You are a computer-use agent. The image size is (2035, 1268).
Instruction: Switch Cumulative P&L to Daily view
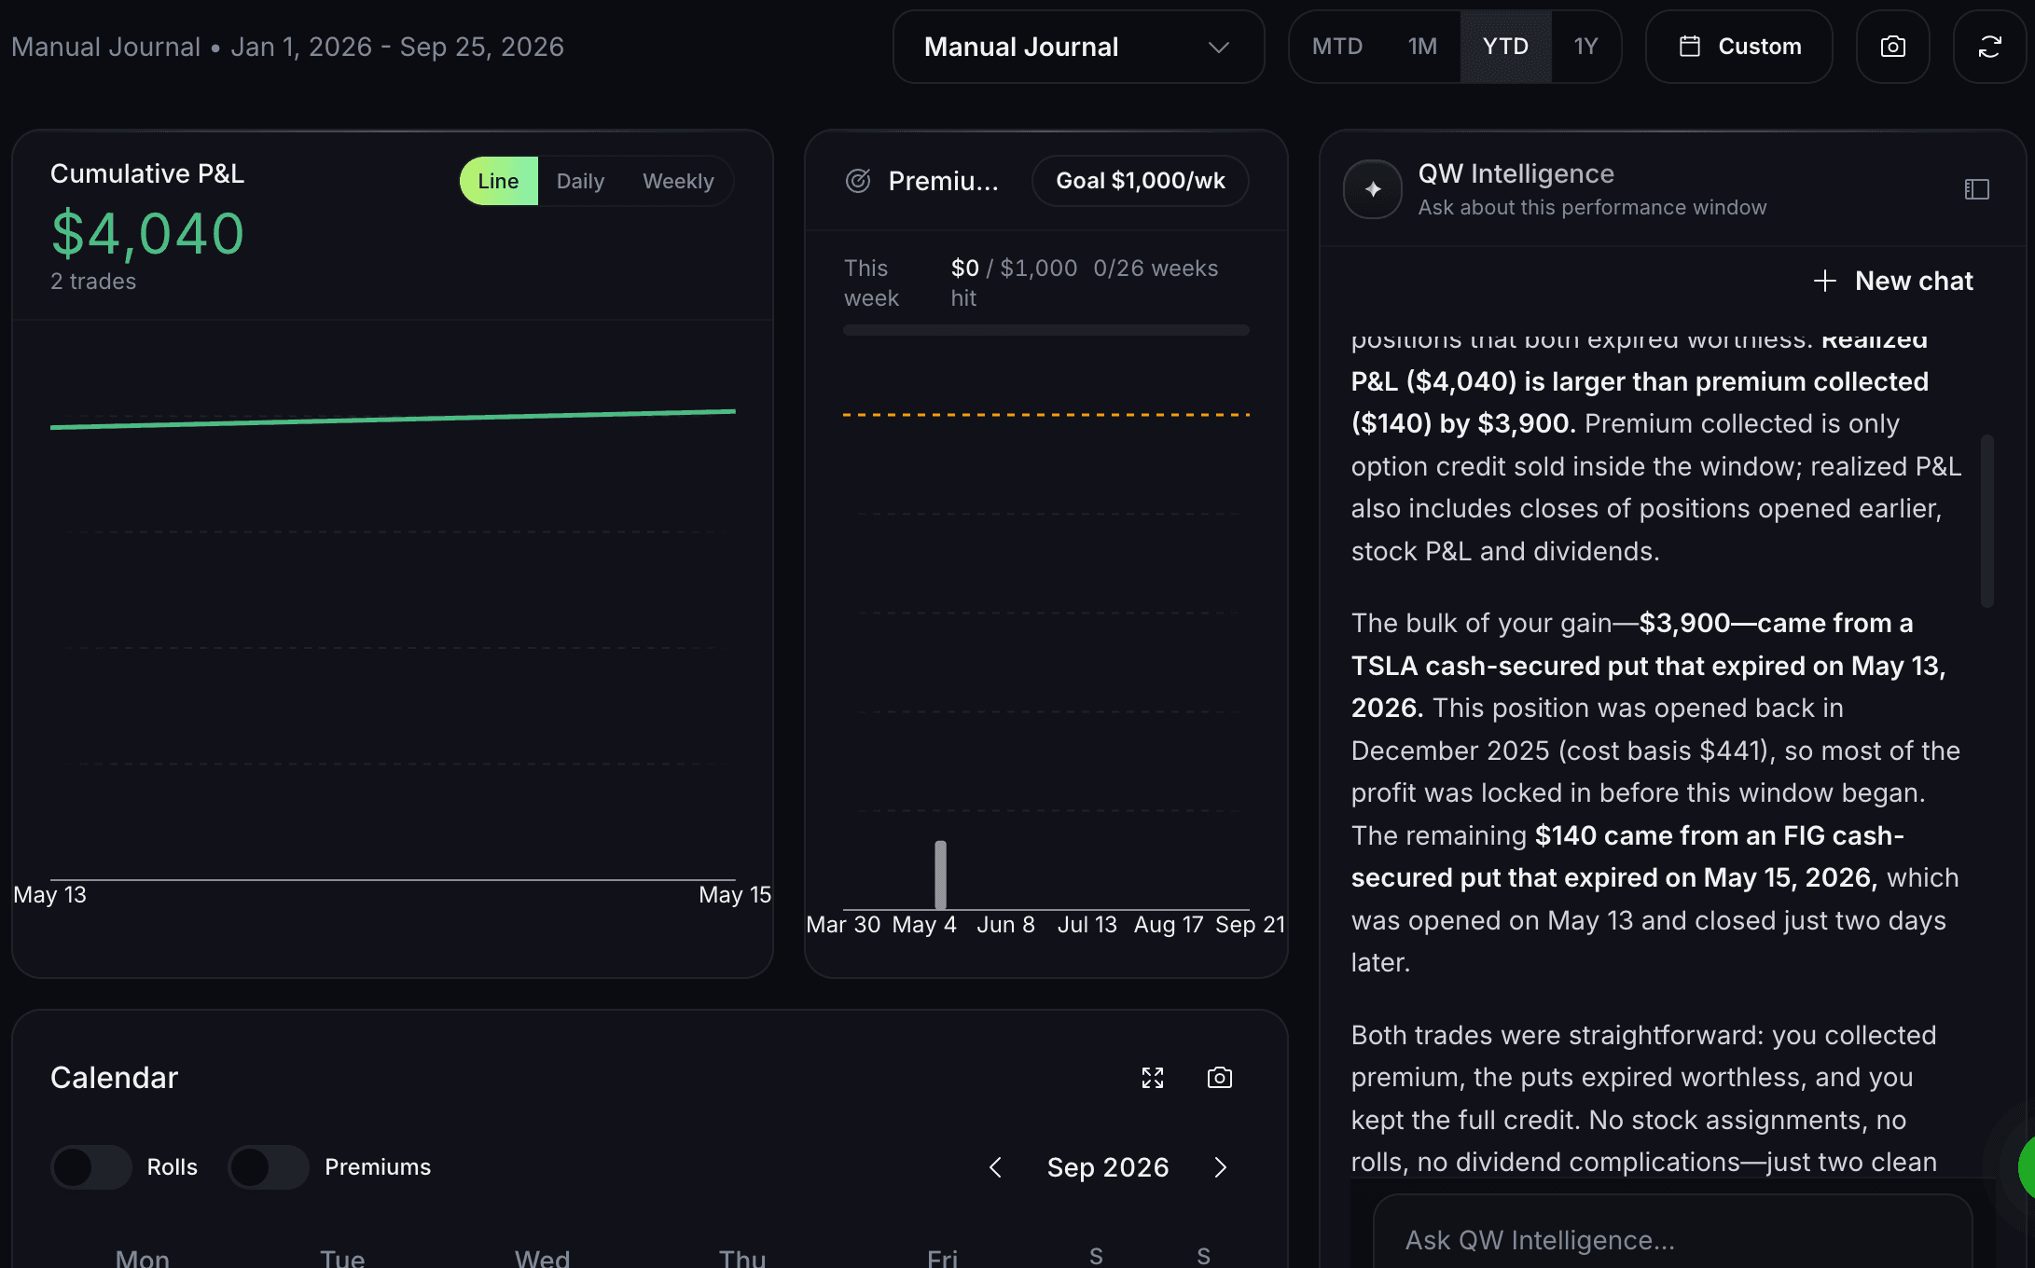[580, 181]
